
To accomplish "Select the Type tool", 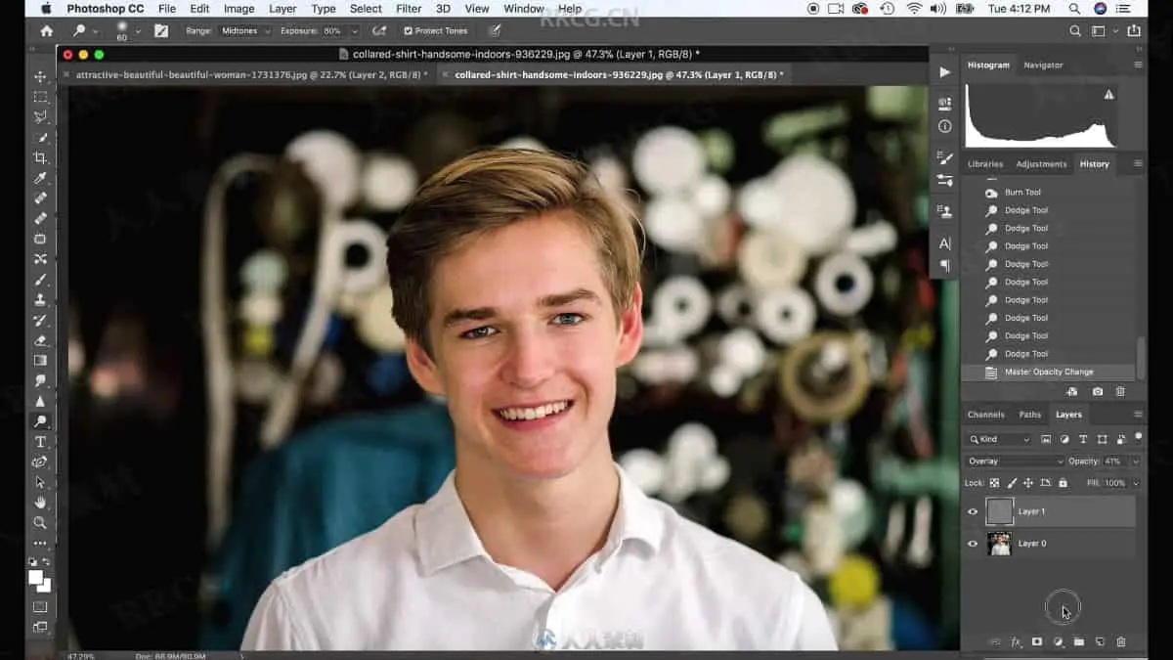I will pos(40,442).
